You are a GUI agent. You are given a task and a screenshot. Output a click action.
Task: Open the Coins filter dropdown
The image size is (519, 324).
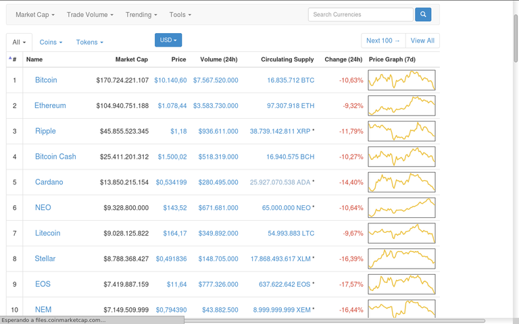click(x=51, y=43)
